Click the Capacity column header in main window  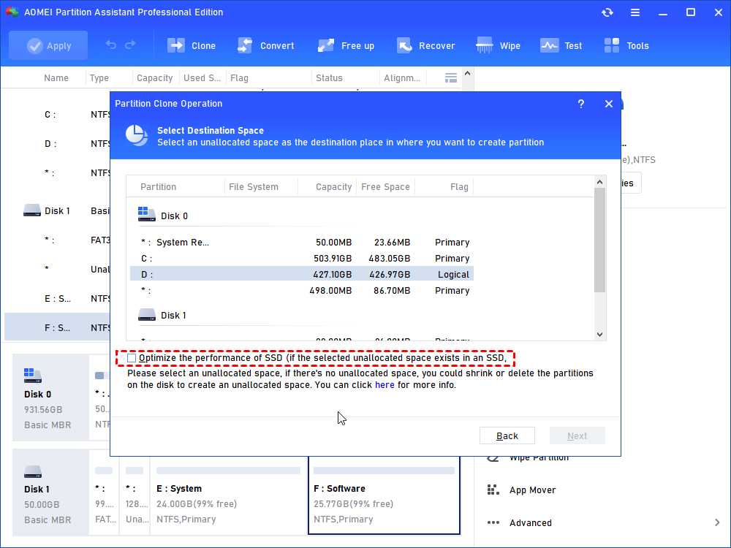155,78
